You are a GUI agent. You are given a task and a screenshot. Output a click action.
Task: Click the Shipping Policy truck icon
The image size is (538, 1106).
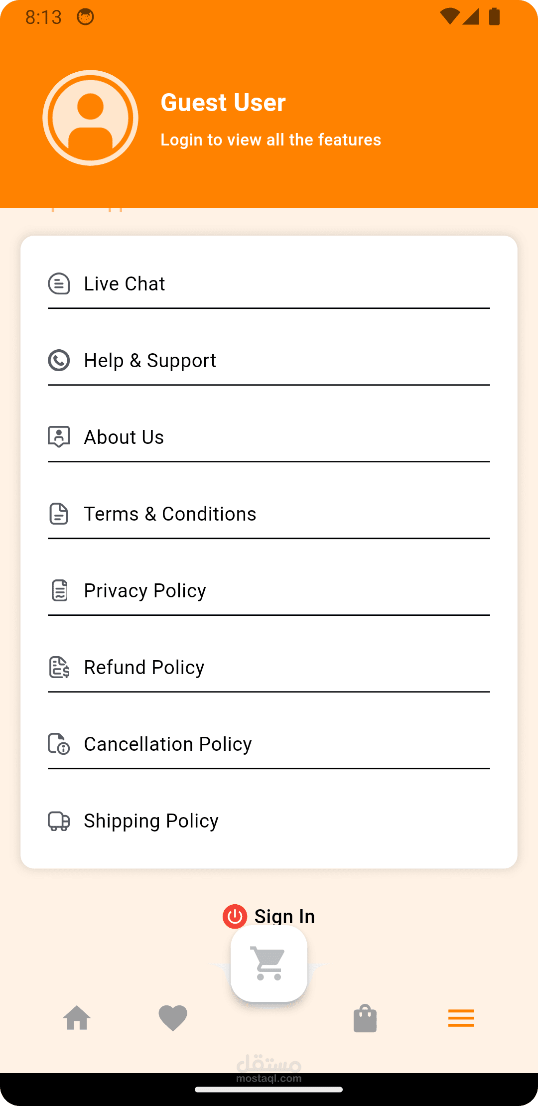coord(59,821)
